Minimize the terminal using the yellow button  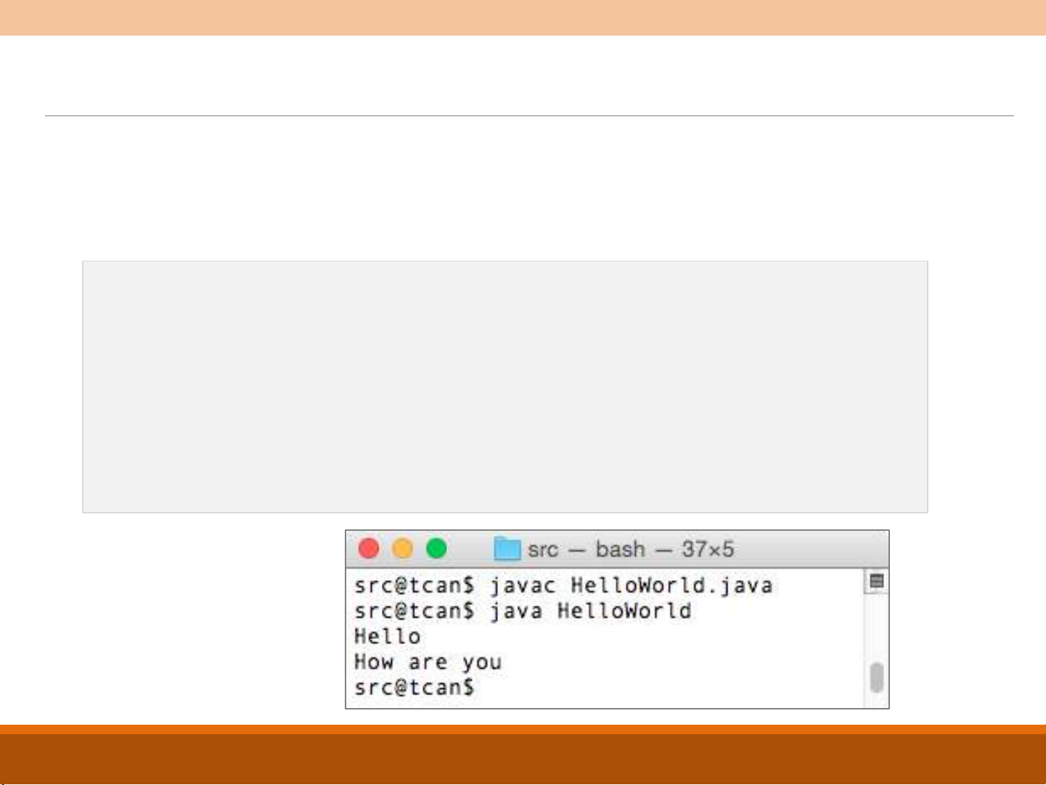pos(402,548)
